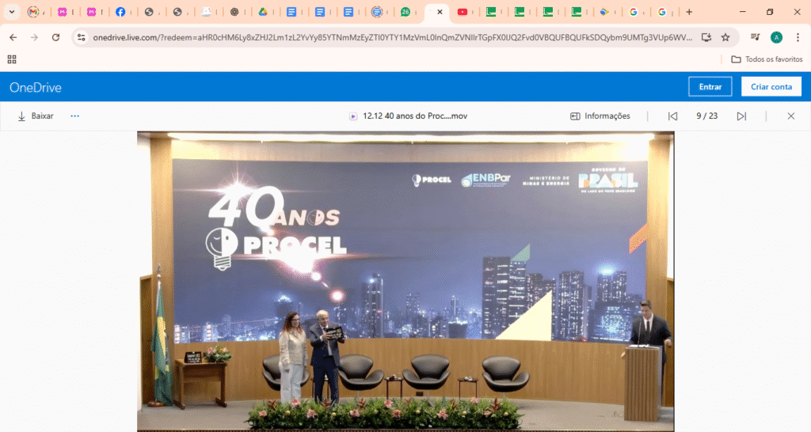Screen dimensions: 811x432
Task: Click the OneDrive logo text
Action: click(36, 88)
